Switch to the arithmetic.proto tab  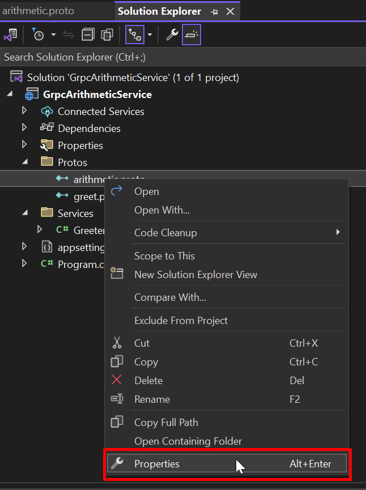[38, 11]
